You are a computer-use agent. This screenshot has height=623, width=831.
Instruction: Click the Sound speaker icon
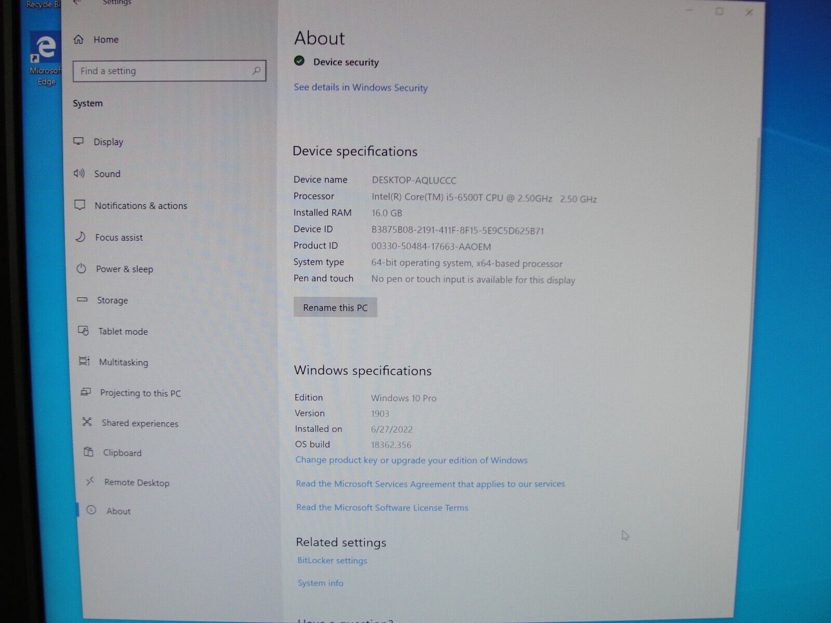79,173
